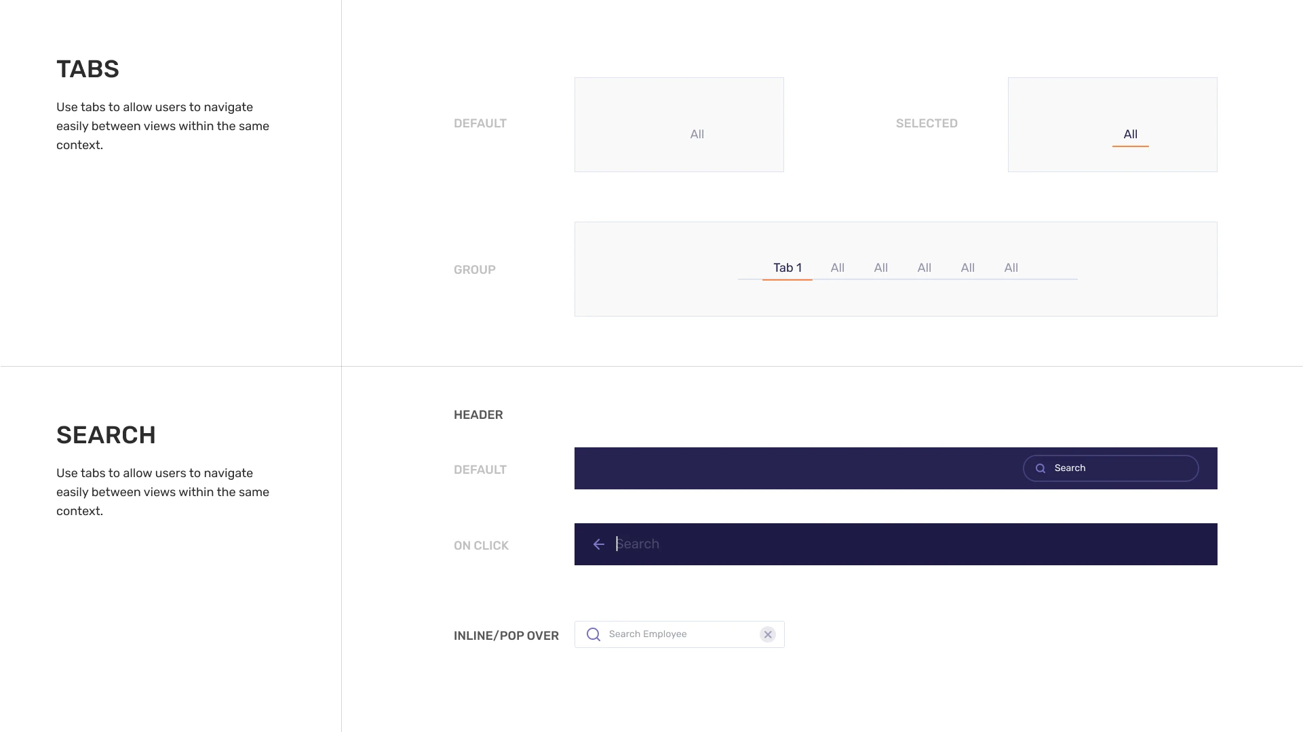Click the SELECTED label
The image size is (1303, 732).
[x=927, y=123]
